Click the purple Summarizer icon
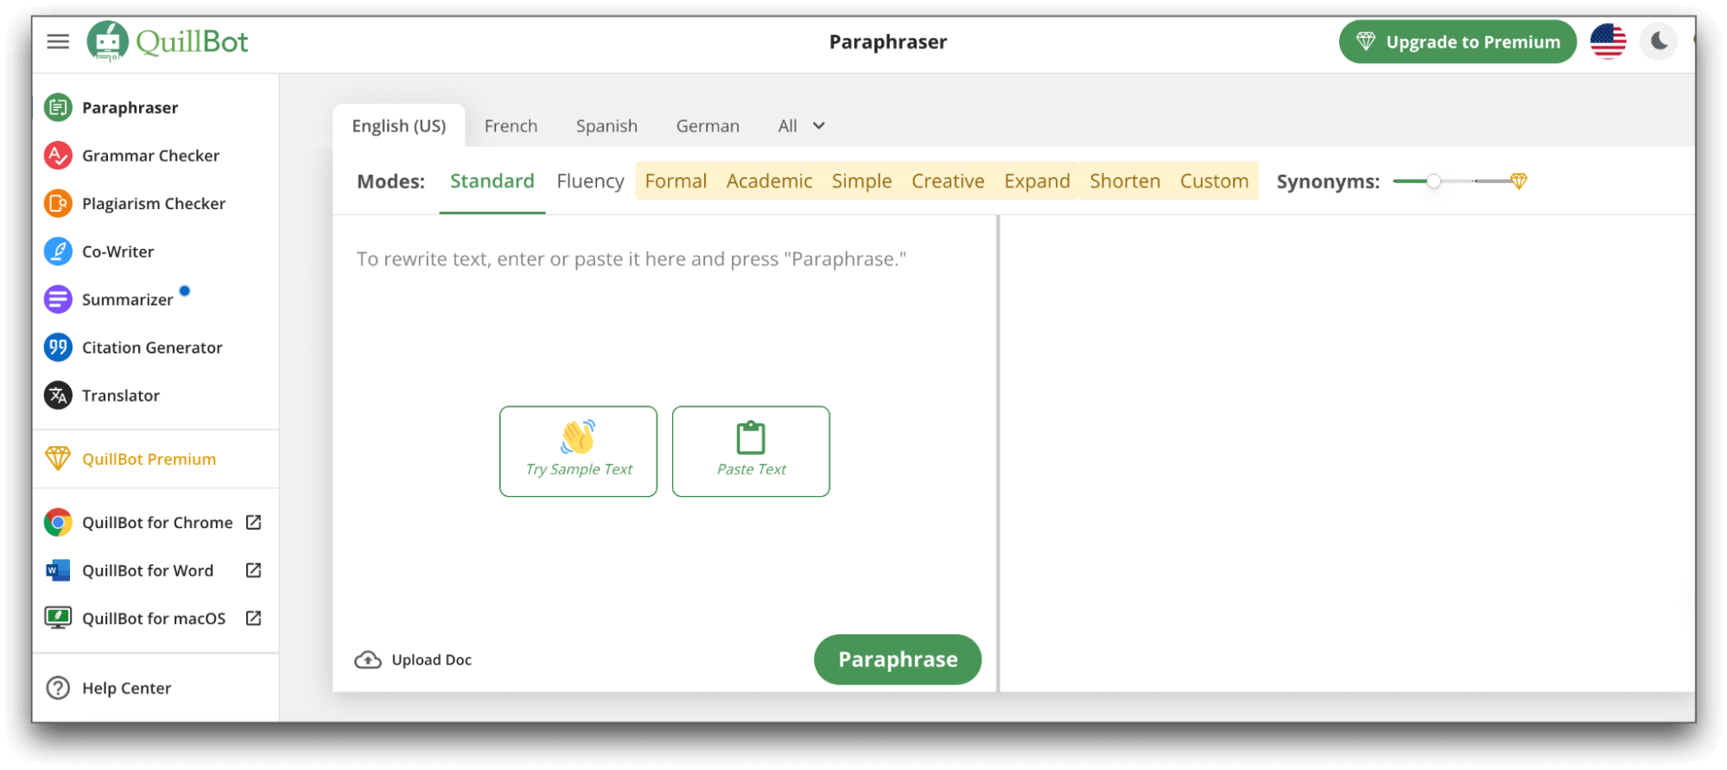 click(58, 300)
